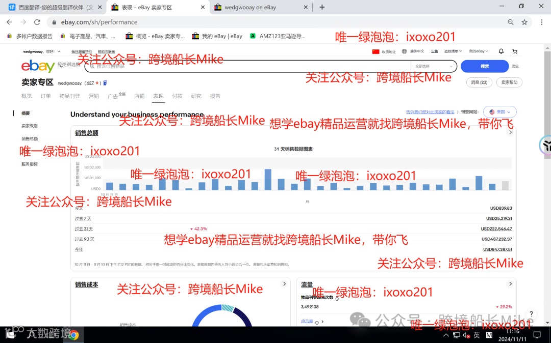Click info icon beside 点击率
The width and height of the screenshot is (551, 343).
[x=317, y=322]
